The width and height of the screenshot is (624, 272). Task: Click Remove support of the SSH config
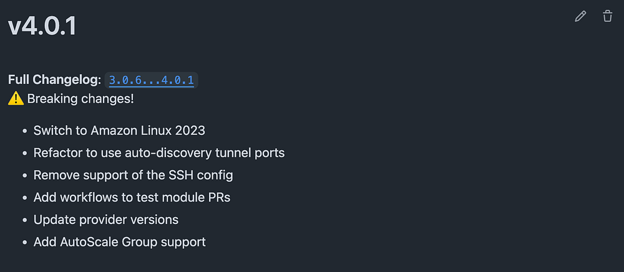click(x=133, y=175)
